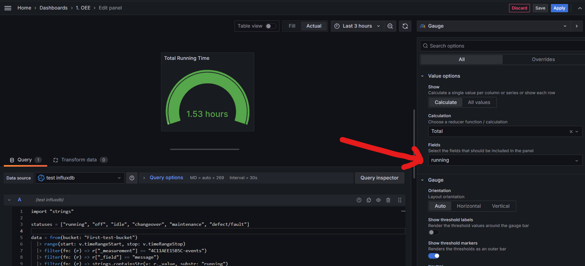The width and height of the screenshot is (585, 266).
Task: Go to 1. OEE dashboard breadcrumb
Action: click(83, 8)
